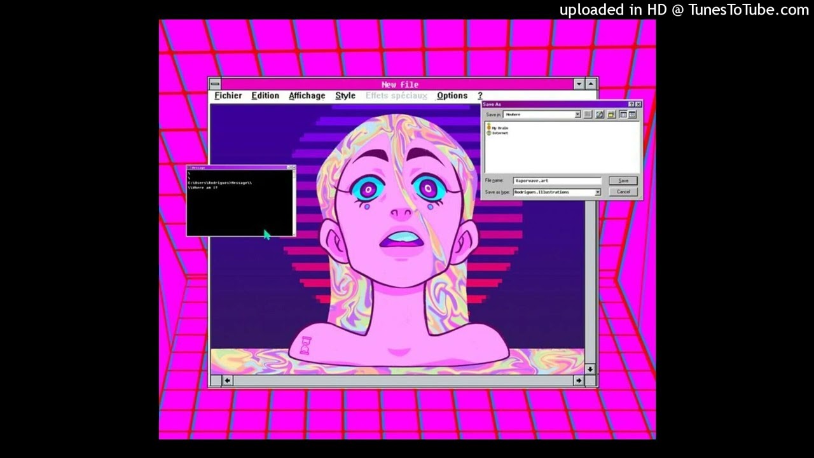Click the down arrow of vertical scrollbar

coord(590,369)
